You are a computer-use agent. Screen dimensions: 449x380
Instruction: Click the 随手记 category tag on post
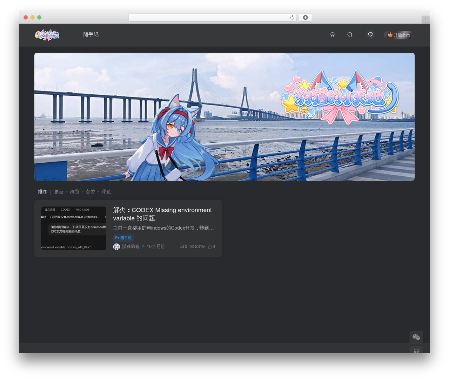coord(123,238)
